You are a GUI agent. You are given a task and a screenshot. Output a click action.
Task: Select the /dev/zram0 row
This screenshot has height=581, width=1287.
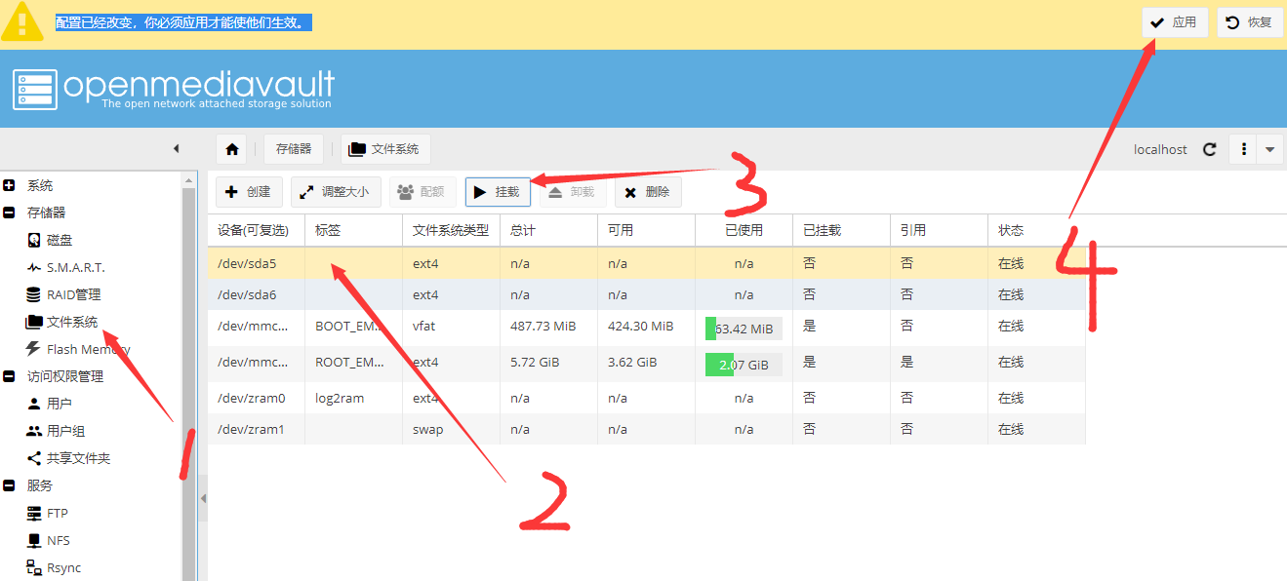point(646,398)
